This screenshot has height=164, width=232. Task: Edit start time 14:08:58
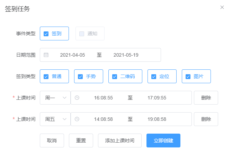pyautogui.click(x=104, y=119)
